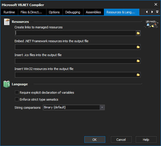Viewport: 161px width, 146px height.
Task: Browse for managed resource links folder icon
Action: pyautogui.click(x=138, y=33)
